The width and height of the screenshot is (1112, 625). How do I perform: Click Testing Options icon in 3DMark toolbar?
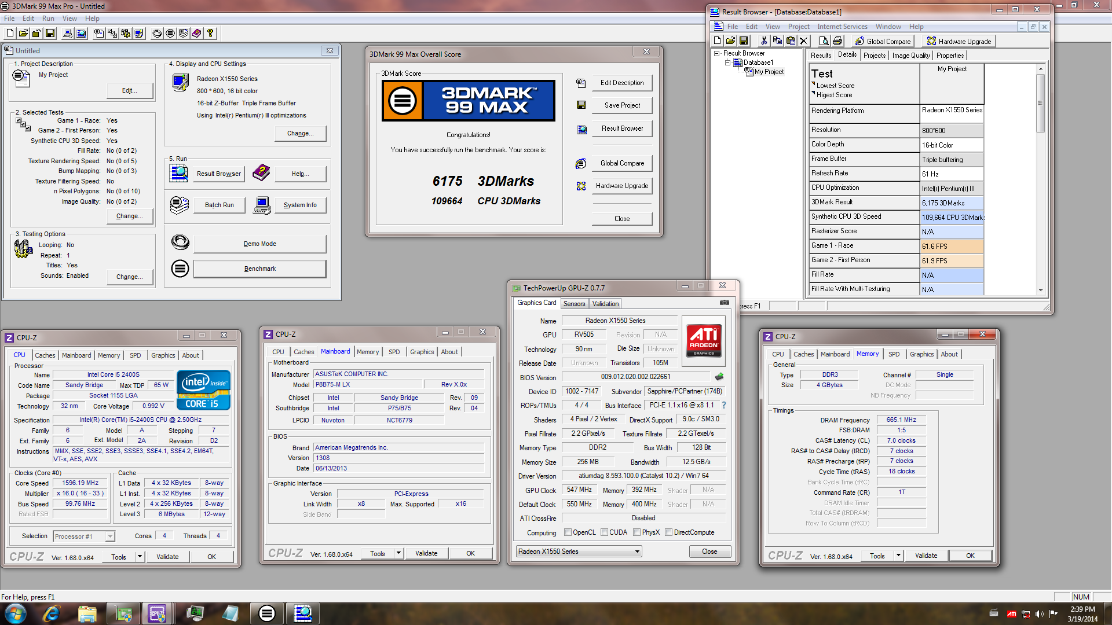(126, 34)
